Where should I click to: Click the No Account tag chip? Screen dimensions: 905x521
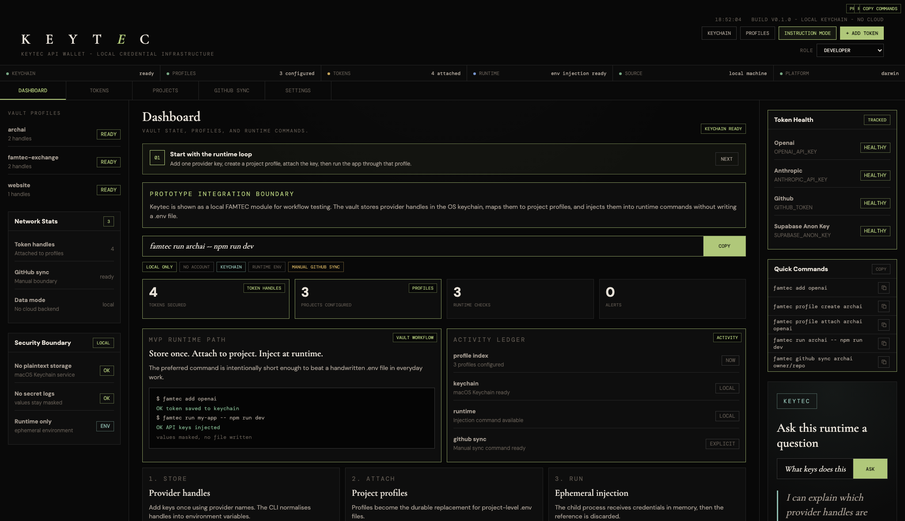[x=196, y=267]
